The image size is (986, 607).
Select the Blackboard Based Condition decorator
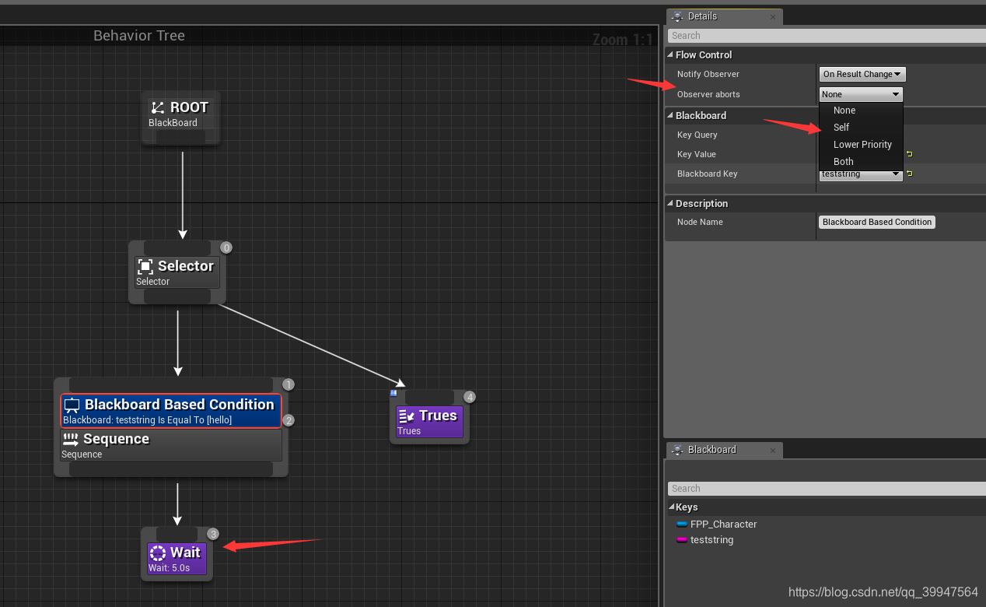point(171,411)
